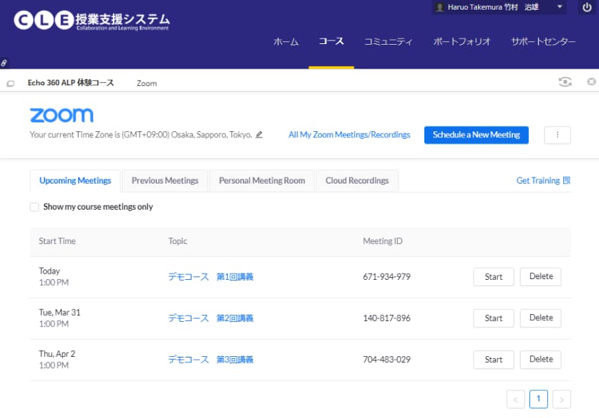Click the power logout icon
Screen dimensions: 599x418
pos(587,8)
